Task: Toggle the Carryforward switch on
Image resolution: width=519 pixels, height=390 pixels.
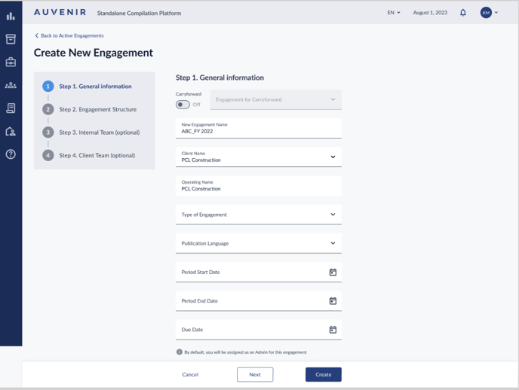Action: [x=183, y=105]
